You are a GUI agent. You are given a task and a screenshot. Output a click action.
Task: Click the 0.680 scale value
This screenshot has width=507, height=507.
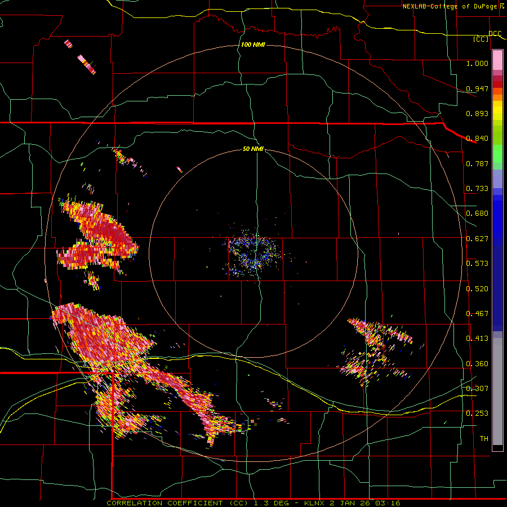(x=477, y=214)
